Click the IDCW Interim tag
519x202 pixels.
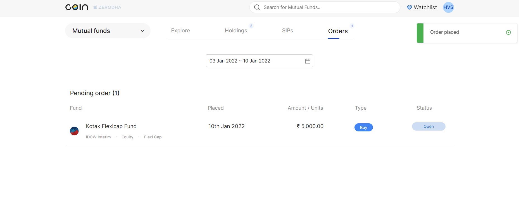[98, 137]
